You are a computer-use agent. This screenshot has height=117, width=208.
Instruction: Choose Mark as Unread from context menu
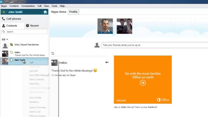click(x=37, y=116)
